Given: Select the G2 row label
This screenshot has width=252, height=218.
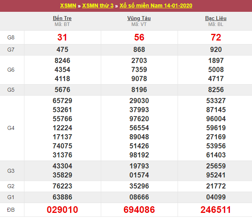Looking at the screenshot, I should (x=11, y=186).
